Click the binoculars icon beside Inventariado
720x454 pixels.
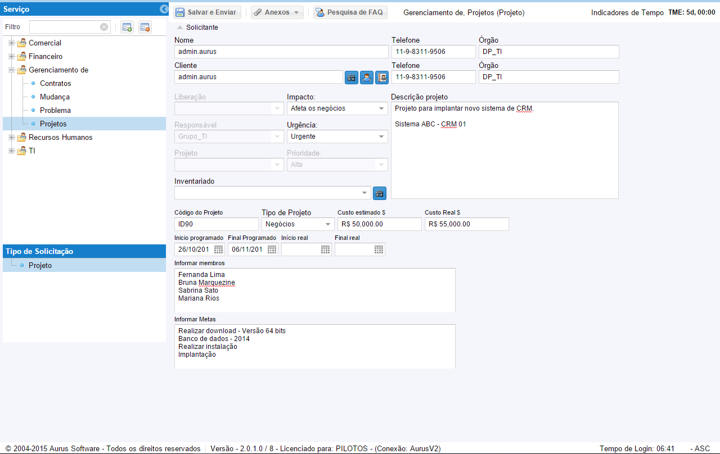point(380,193)
